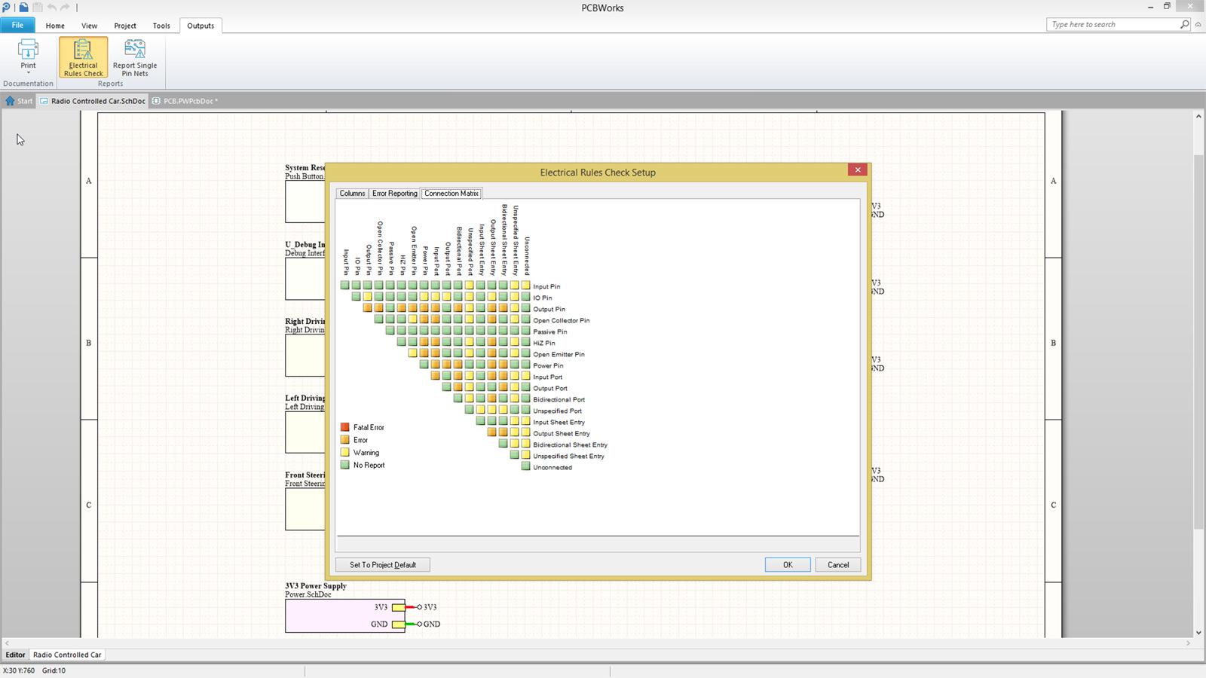Viewport: 1206px width, 678px height.
Task: Click the Undo arrow in the quick access toolbar
Action: (51, 8)
